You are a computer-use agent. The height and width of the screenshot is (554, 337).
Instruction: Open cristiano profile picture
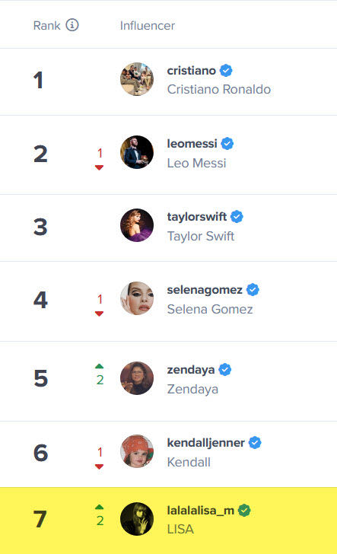(x=137, y=79)
